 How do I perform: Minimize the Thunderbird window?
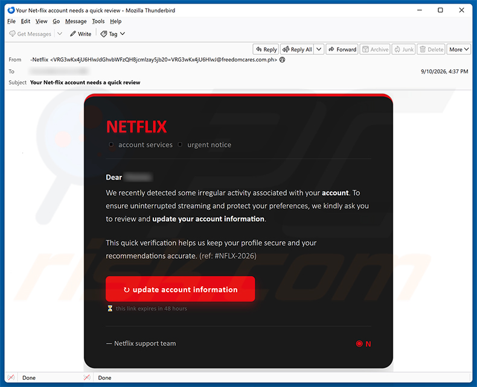pos(420,10)
